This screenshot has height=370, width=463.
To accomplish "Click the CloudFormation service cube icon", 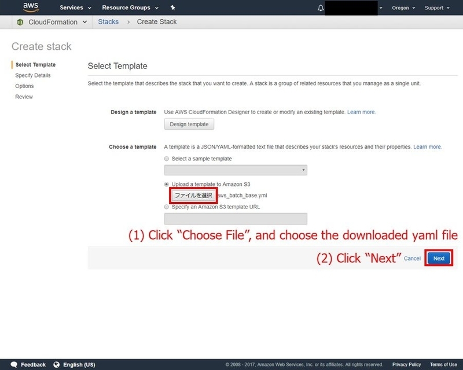I will pyautogui.click(x=20, y=22).
